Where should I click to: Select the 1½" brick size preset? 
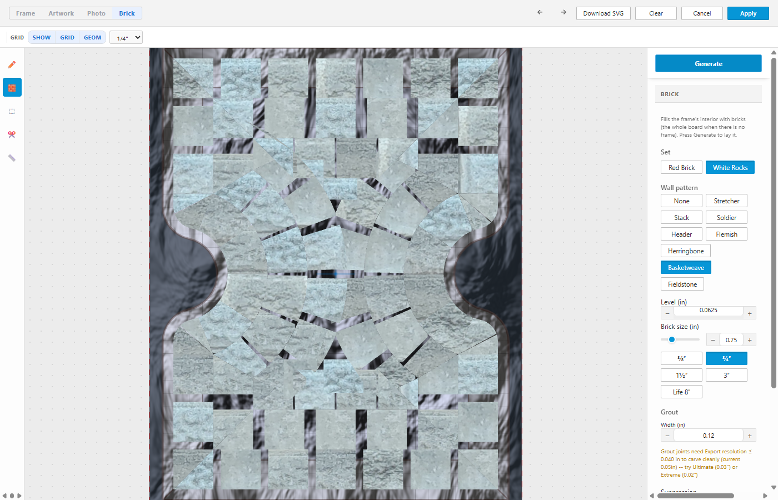click(x=681, y=375)
